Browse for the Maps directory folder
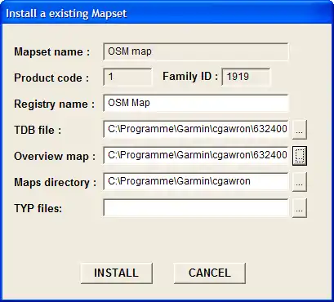 click(300, 181)
